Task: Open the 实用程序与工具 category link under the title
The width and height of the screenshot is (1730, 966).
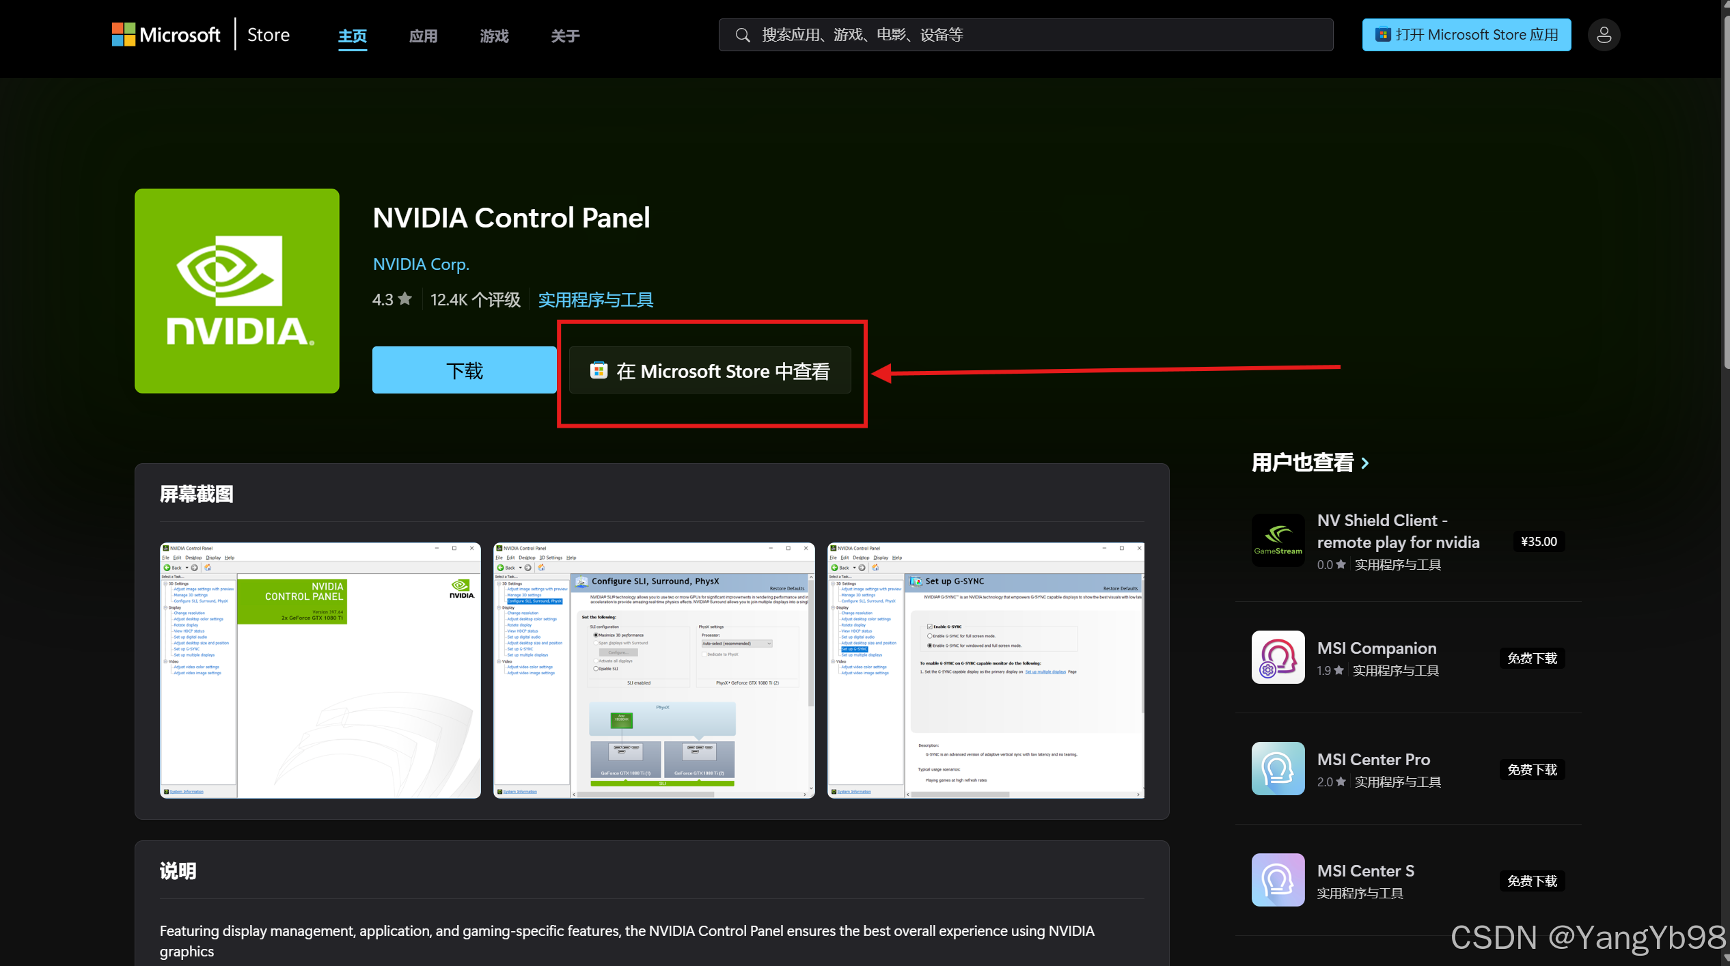Action: pyautogui.click(x=596, y=300)
